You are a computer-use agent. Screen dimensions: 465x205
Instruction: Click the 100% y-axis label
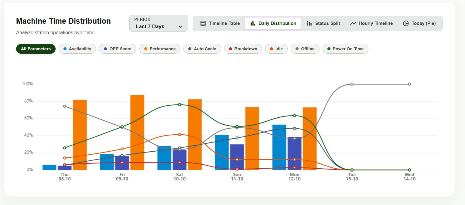point(27,84)
